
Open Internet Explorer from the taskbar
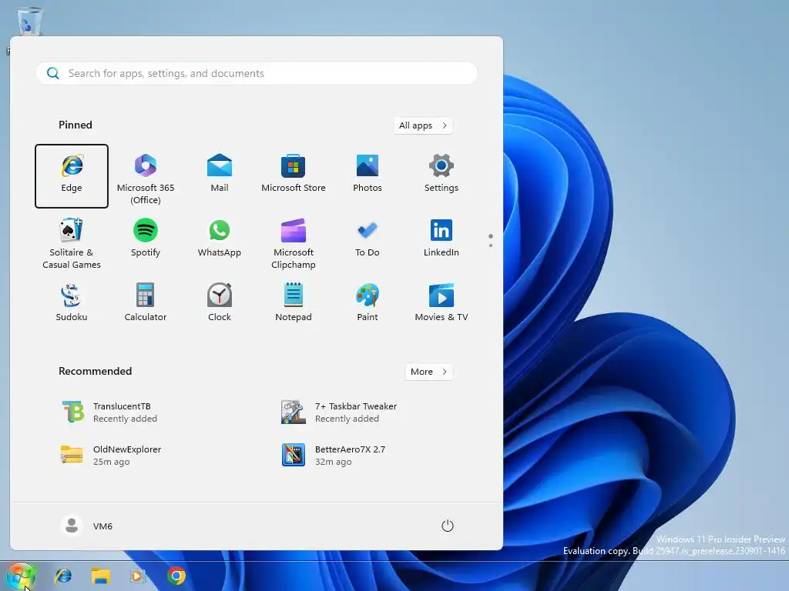63,576
